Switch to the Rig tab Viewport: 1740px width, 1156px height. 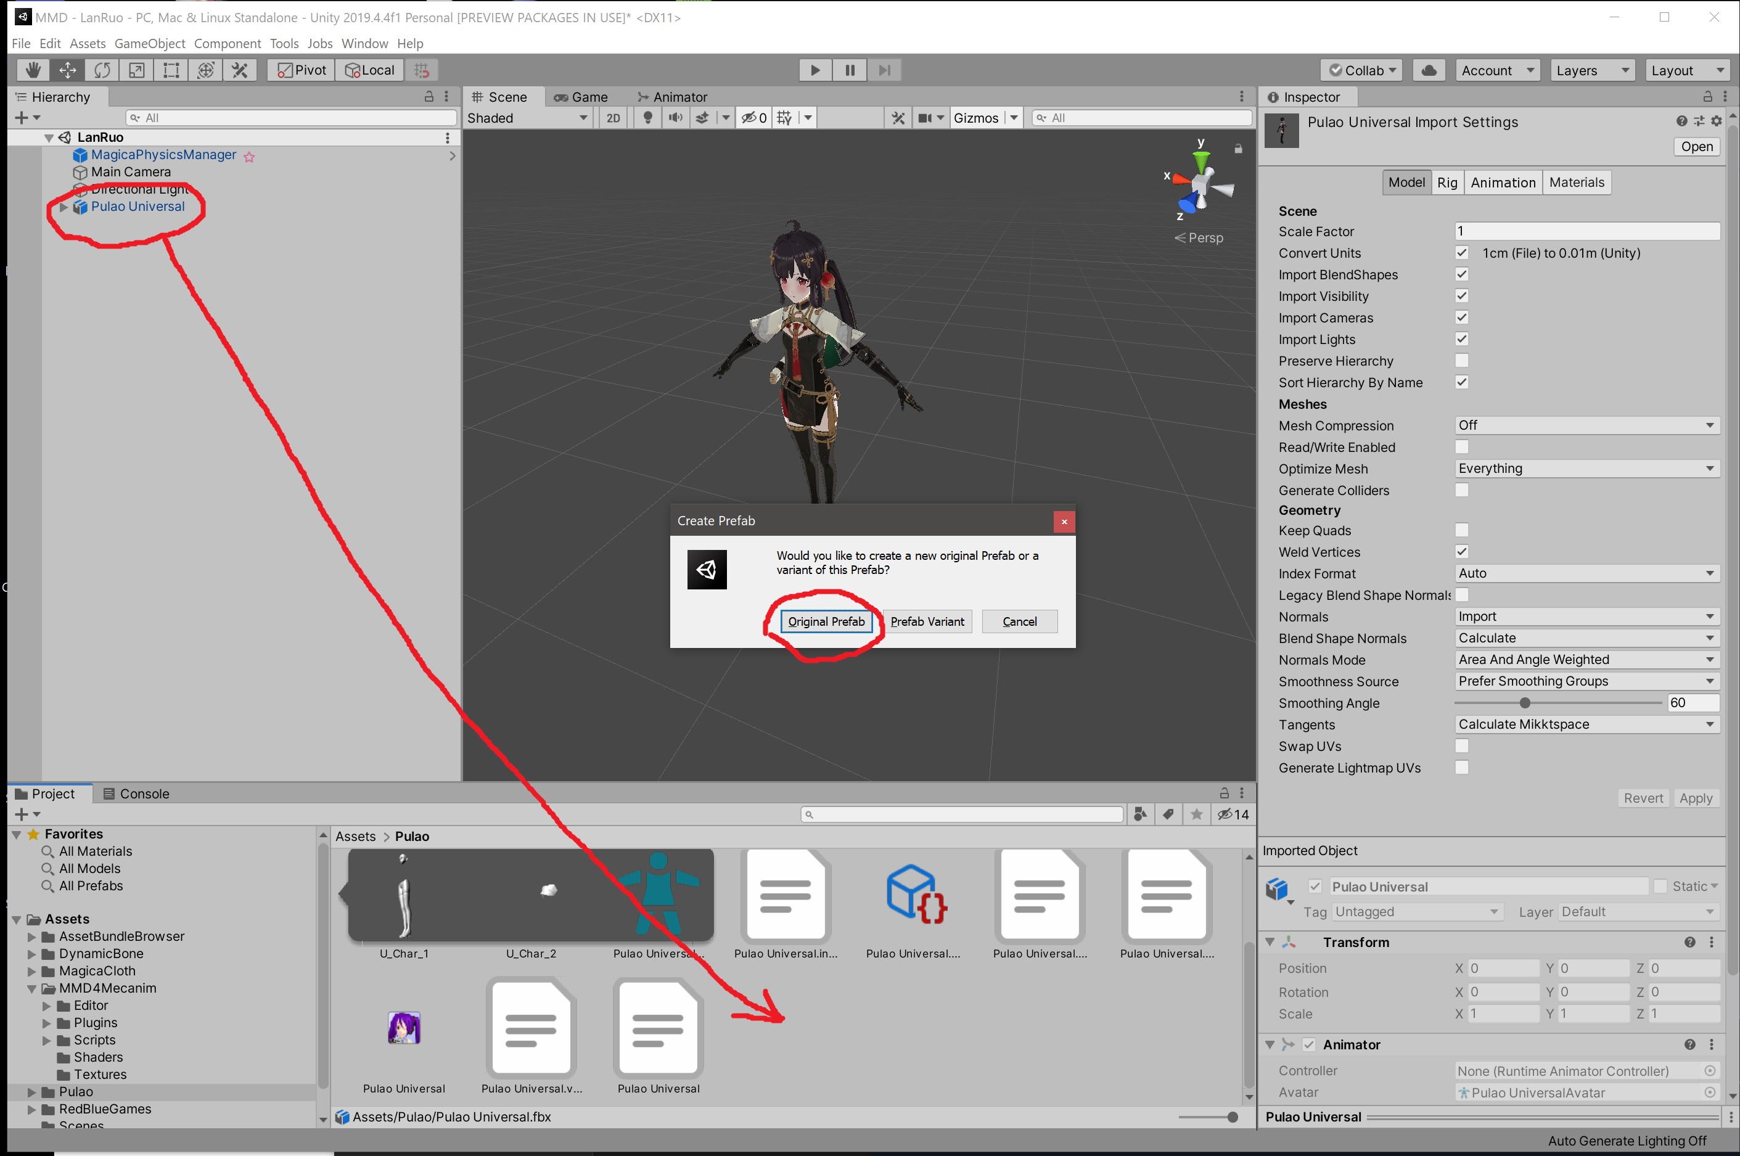[x=1447, y=183]
